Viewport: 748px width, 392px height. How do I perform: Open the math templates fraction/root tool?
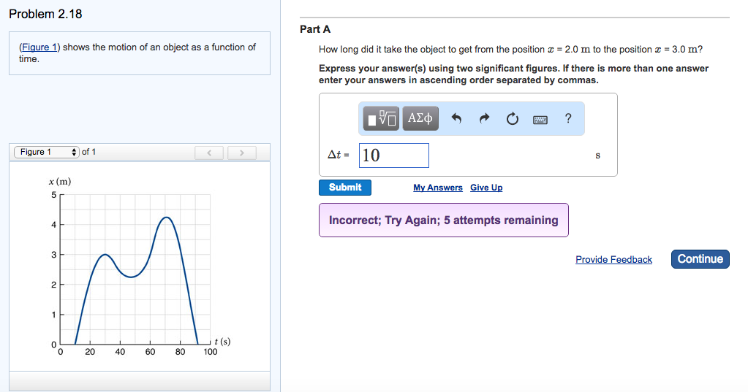pyautogui.click(x=381, y=118)
